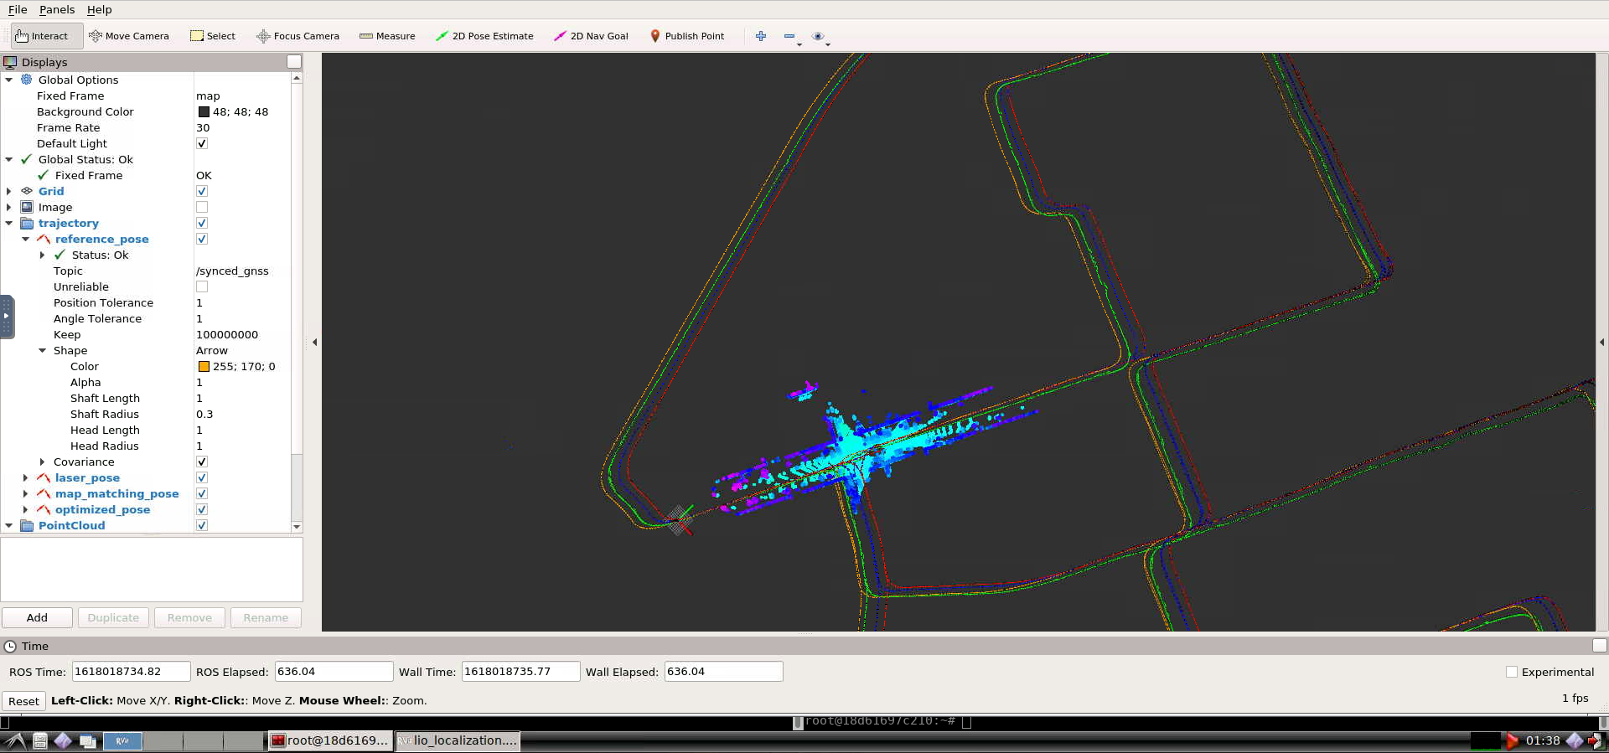Uncheck the reference_pose checkbox
This screenshot has height=753, width=1609.
pos(202,239)
